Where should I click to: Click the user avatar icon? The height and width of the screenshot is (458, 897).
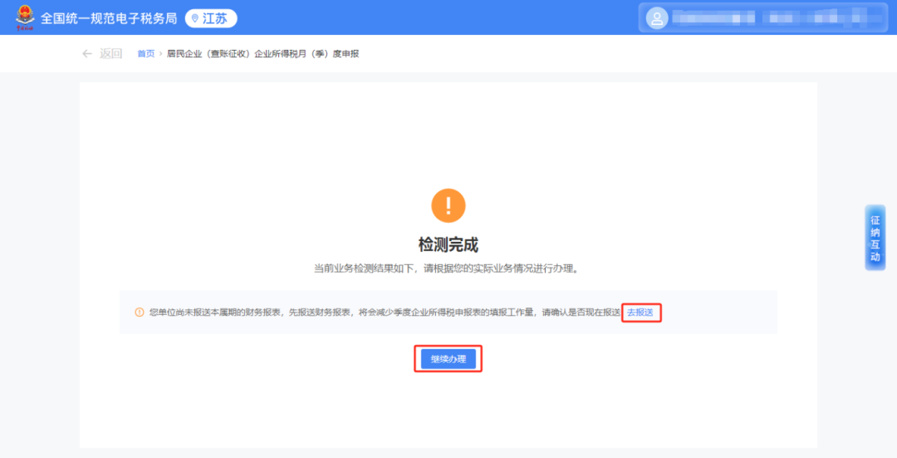click(x=657, y=17)
